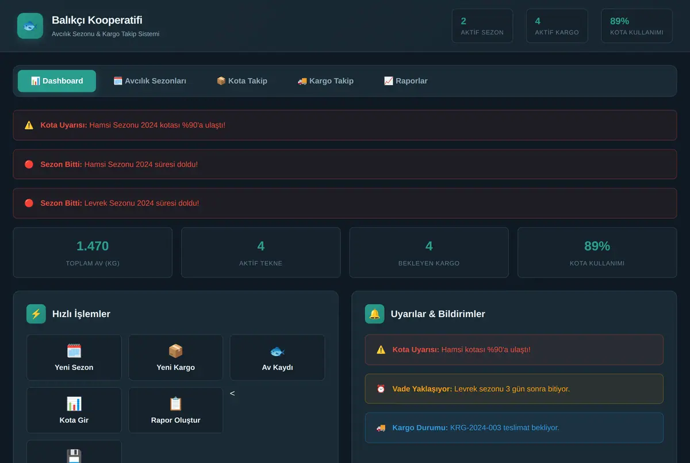Click the Kota Gir button

[74, 410]
